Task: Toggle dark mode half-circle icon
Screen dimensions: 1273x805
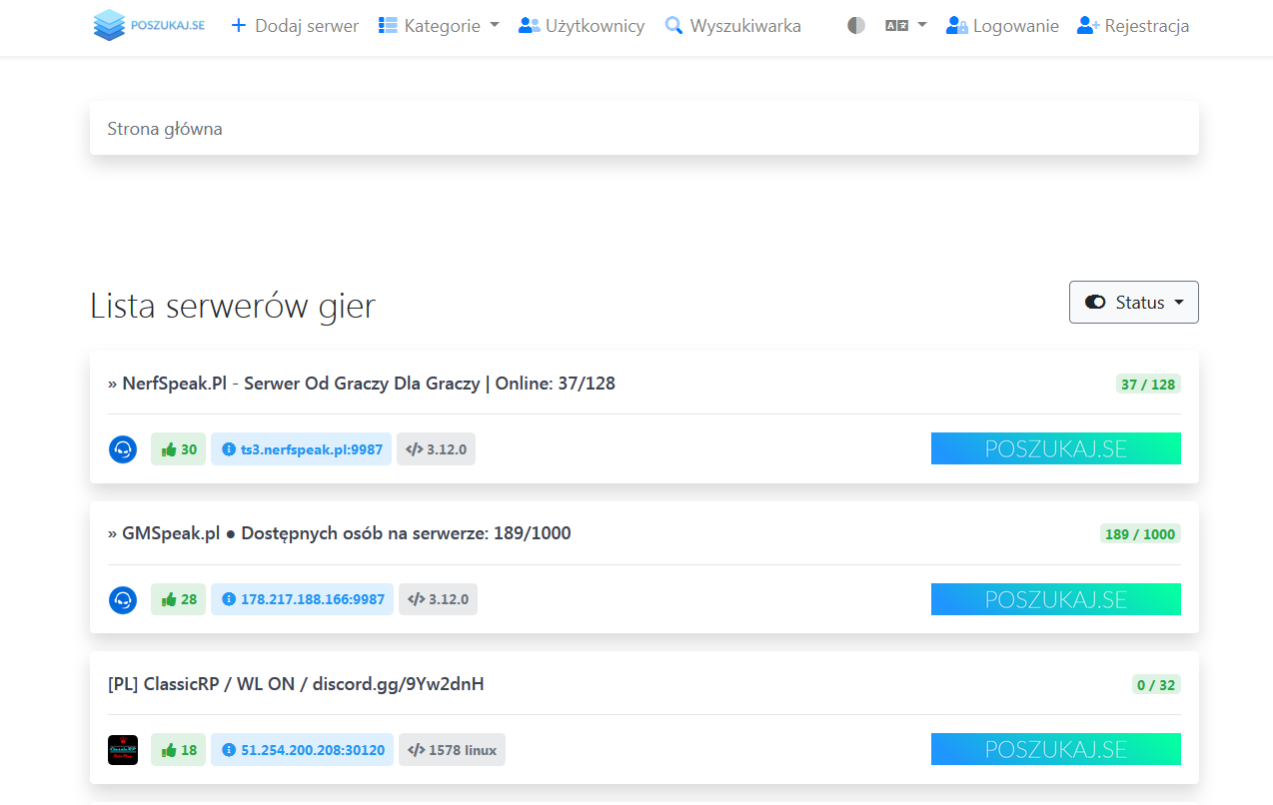Action: tap(856, 26)
